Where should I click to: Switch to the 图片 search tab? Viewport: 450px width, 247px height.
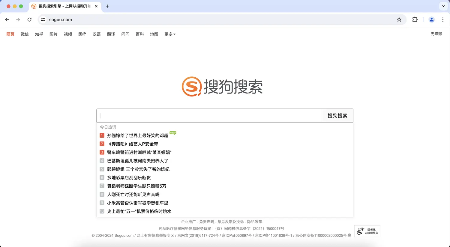pos(53,34)
